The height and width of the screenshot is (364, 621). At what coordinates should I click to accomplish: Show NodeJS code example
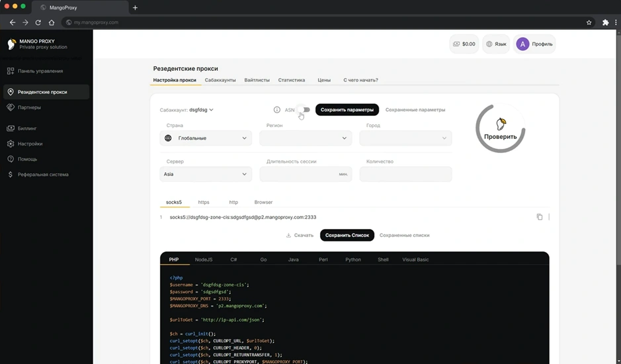tap(204, 259)
